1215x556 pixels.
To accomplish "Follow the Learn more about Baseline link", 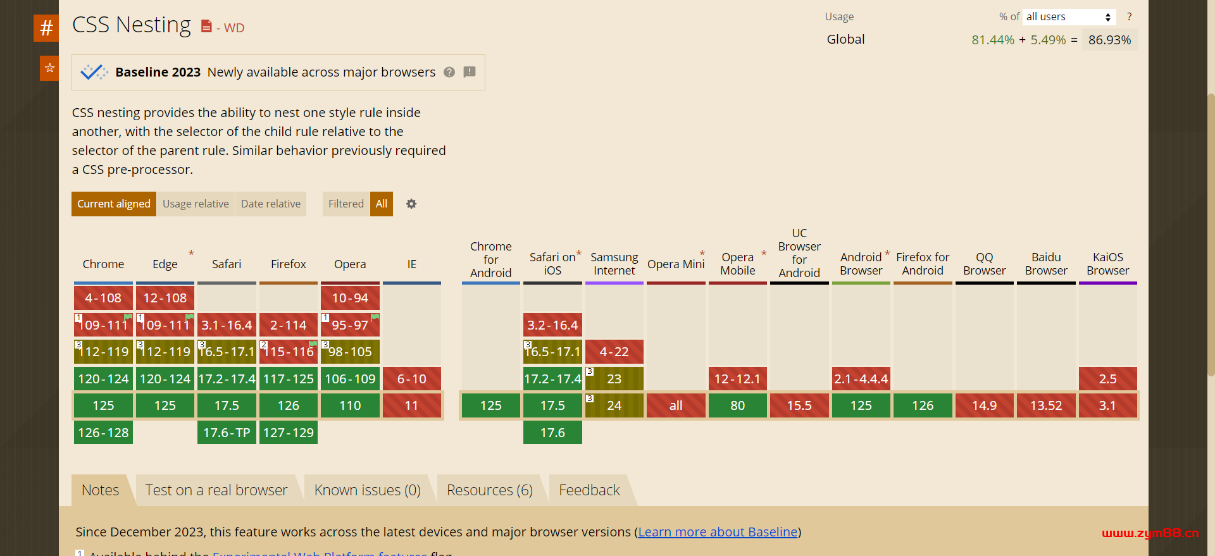I will click(x=718, y=532).
